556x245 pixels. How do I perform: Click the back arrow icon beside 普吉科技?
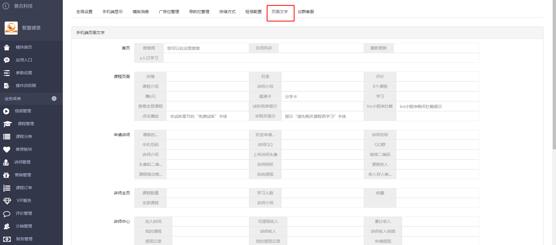click(6, 6)
